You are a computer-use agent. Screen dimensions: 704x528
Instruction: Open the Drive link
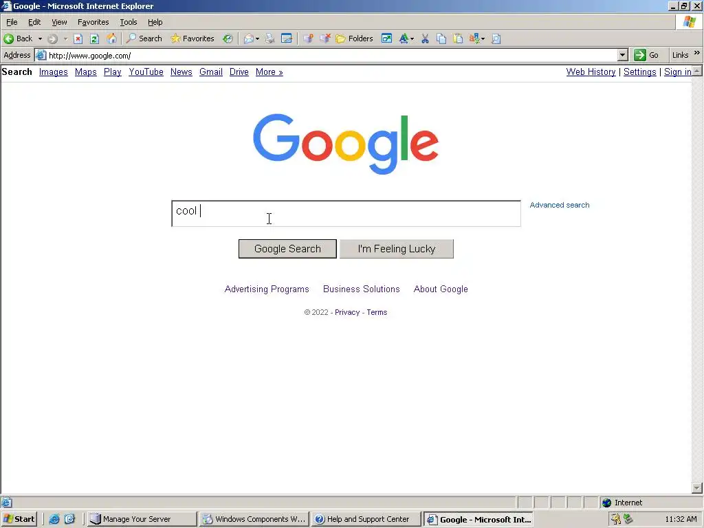[x=239, y=71]
